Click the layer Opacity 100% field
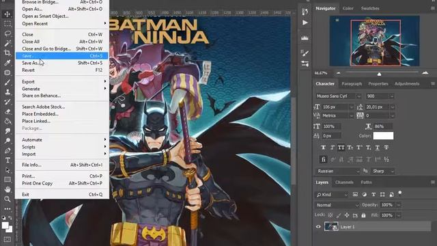 387,205
